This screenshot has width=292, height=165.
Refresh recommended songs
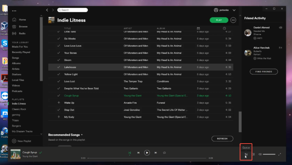point(222,139)
